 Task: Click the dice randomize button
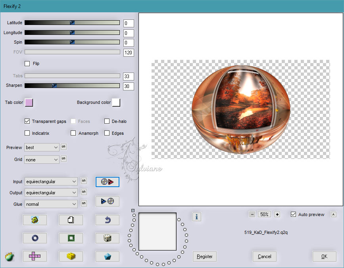pos(107,238)
